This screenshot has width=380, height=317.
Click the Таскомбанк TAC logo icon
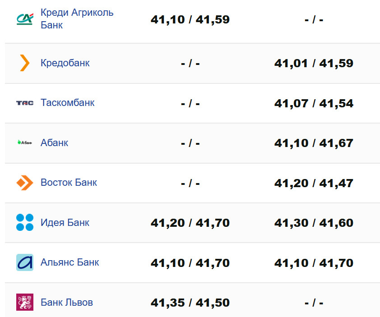point(25,103)
